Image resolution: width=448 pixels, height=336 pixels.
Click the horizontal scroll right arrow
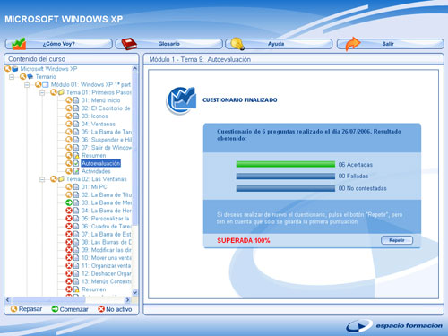128,299
